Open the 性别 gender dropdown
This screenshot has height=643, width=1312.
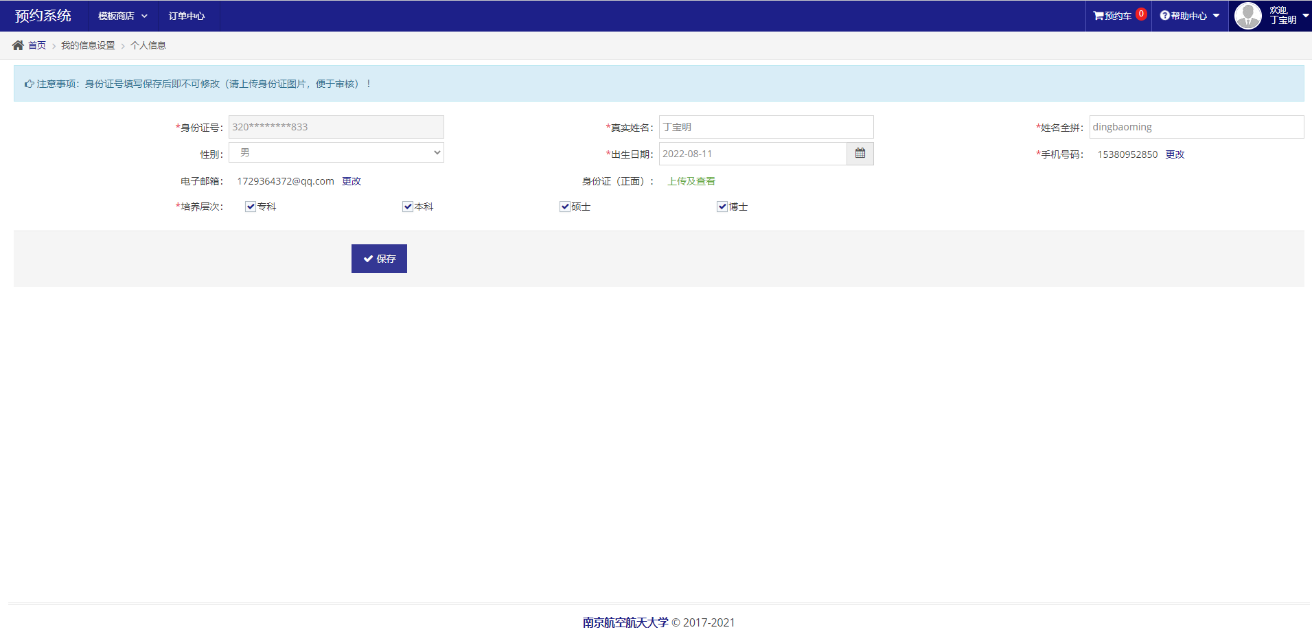pyautogui.click(x=336, y=152)
